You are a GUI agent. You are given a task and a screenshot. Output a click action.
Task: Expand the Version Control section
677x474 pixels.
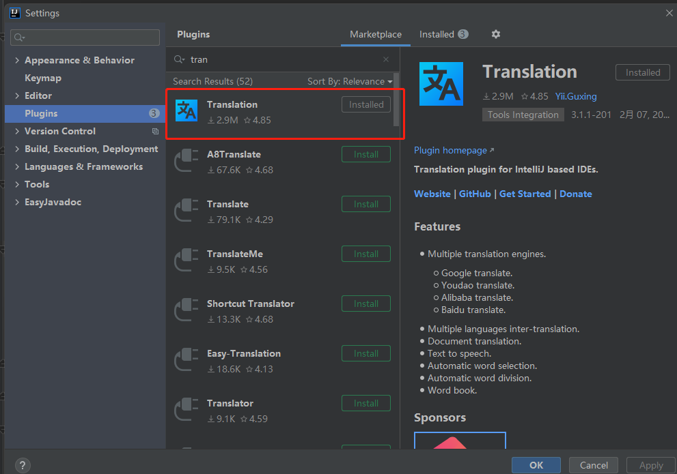(x=17, y=131)
